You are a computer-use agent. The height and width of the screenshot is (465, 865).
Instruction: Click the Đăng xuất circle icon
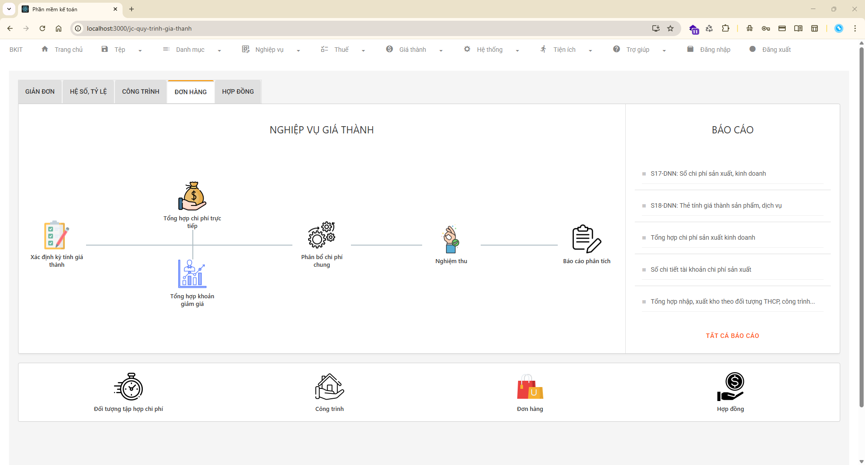coord(752,49)
